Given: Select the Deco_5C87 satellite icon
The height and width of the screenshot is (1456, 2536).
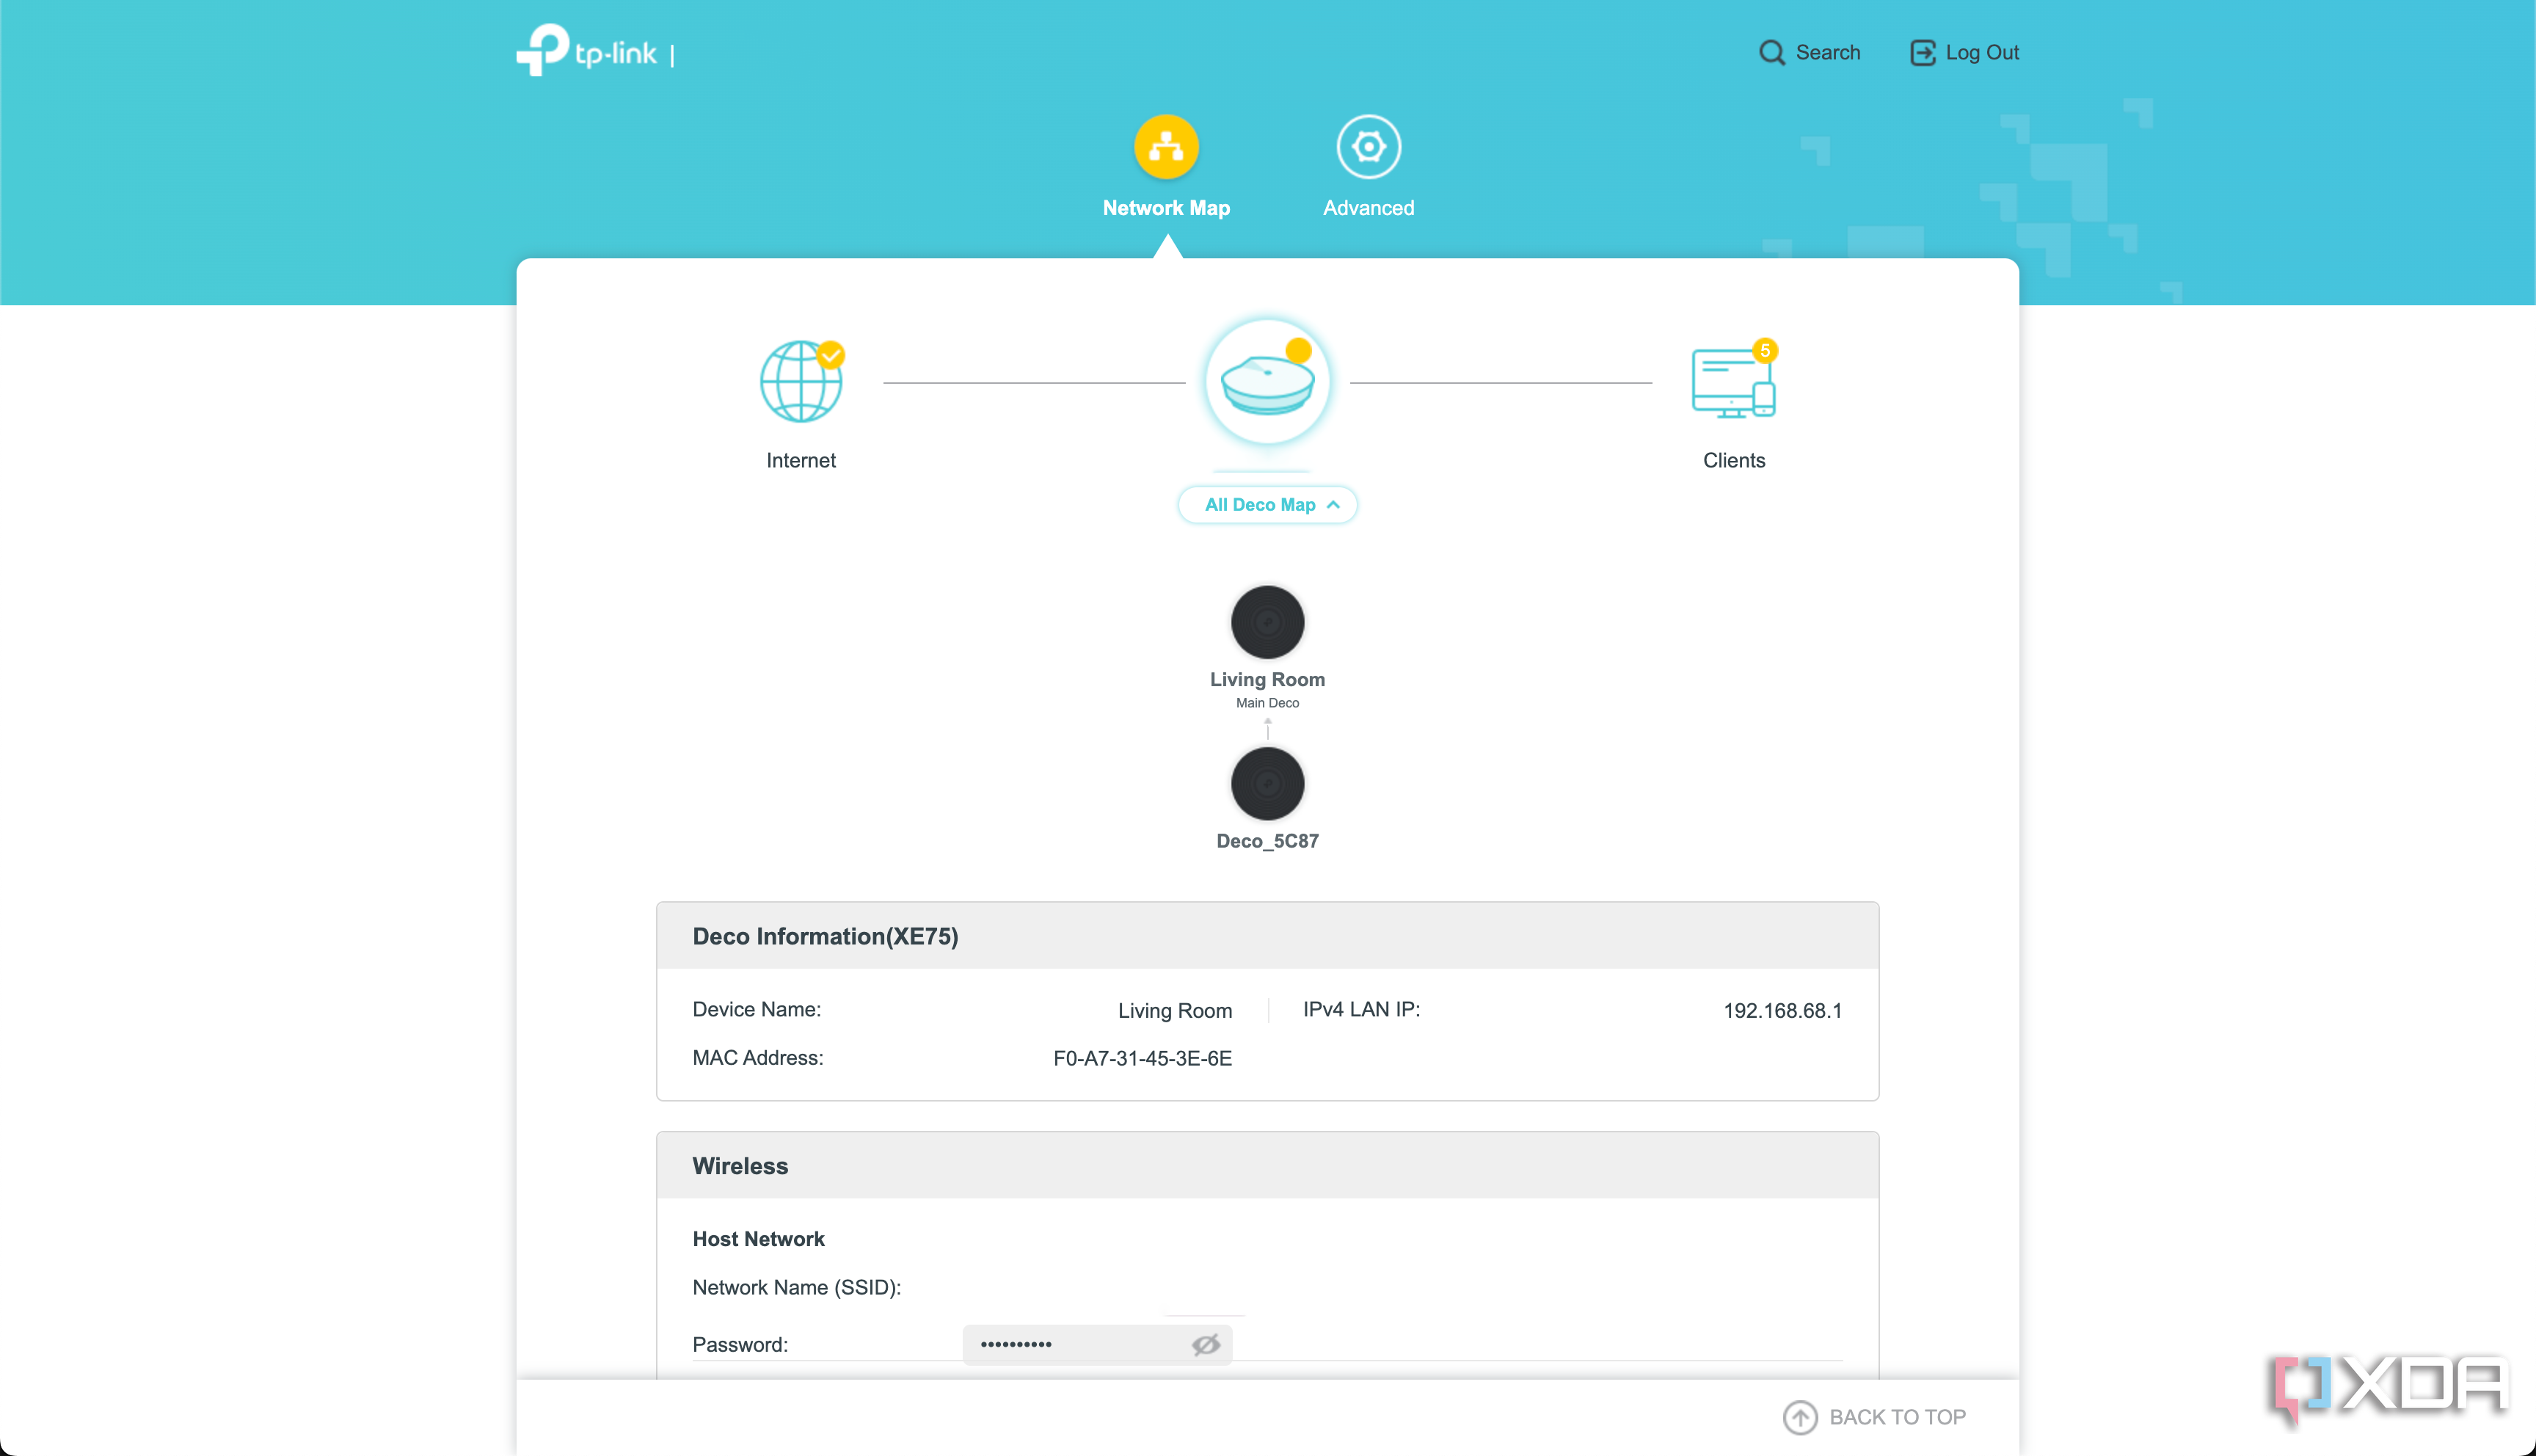Looking at the screenshot, I should click(1267, 783).
